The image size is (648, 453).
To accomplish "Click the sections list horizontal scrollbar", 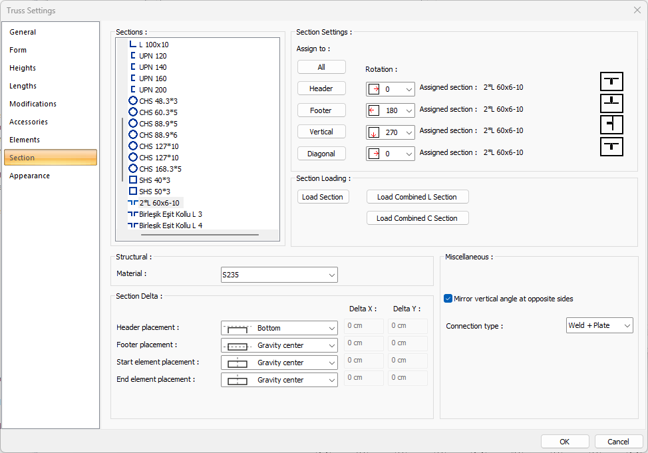I will 200,234.
